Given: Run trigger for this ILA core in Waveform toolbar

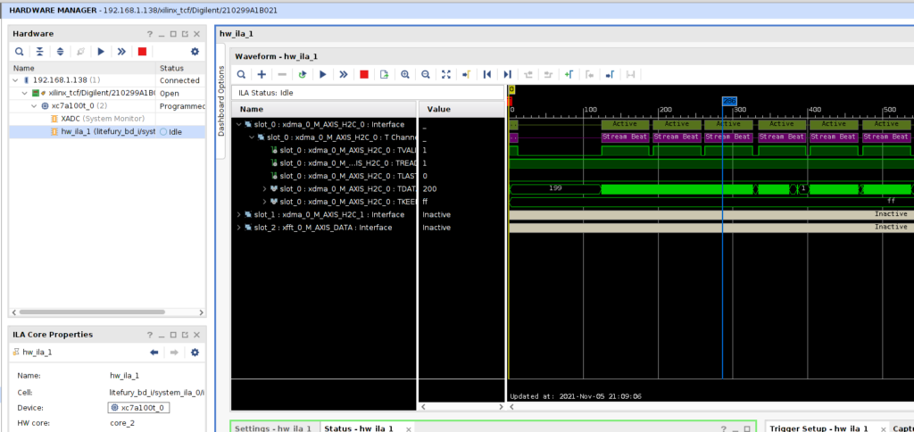Looking at the screenshot, I should click(322, 75).
